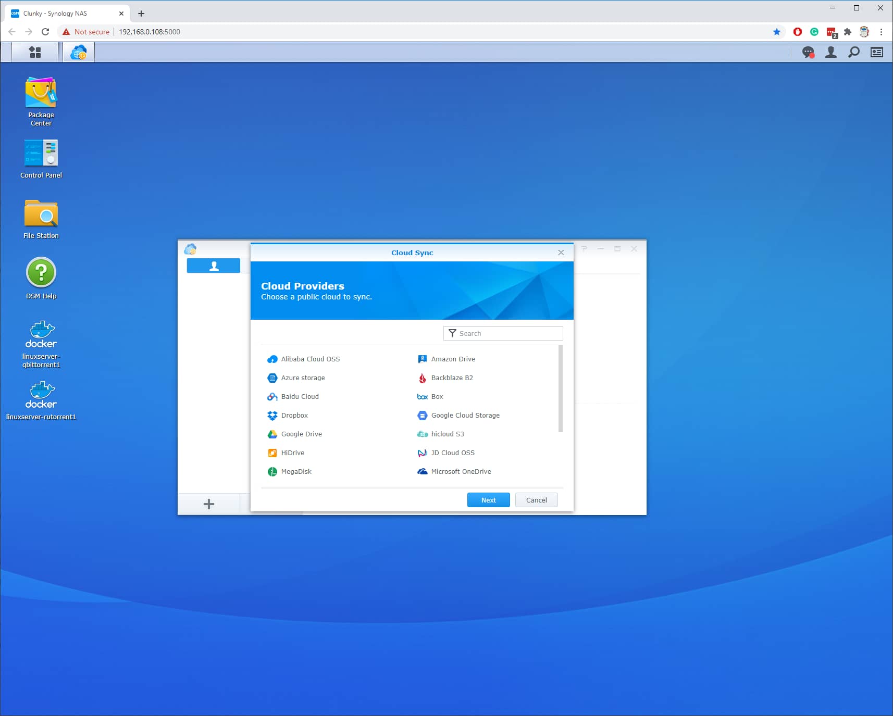Pick Box cloud provider
This screenshot has width=893, height=716.
[430, 396]
